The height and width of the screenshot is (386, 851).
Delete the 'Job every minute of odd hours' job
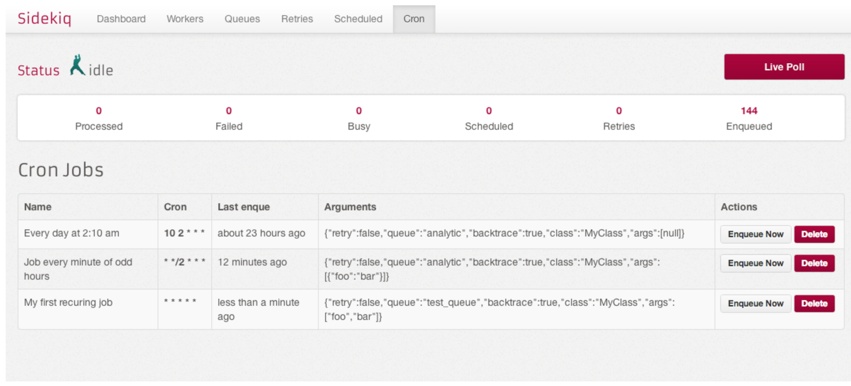[814, 263]
